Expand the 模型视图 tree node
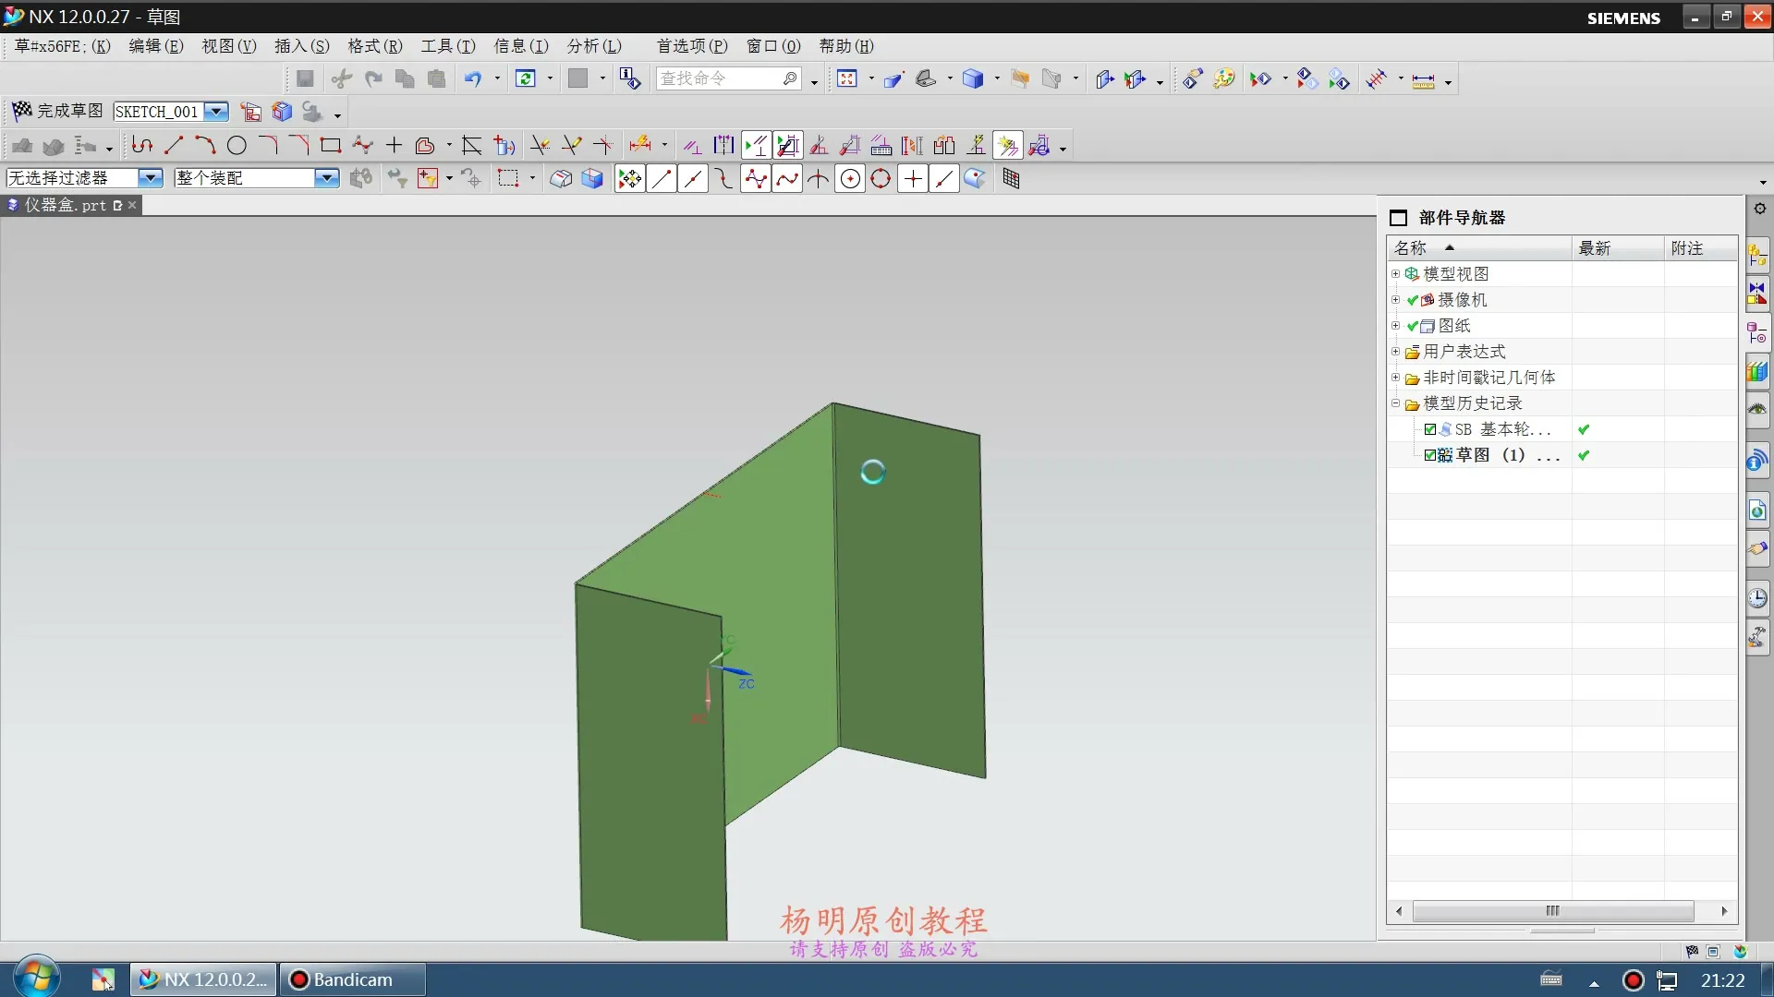This screenshot has height=997, width=1774. pyautogui.click(x=1395, y=273)
